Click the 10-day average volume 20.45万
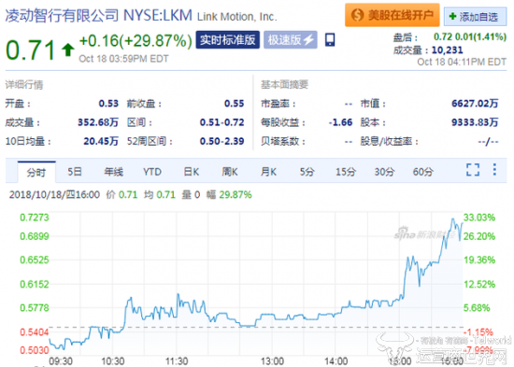Screen dimensions: 514x367 (x=101, y=141)
